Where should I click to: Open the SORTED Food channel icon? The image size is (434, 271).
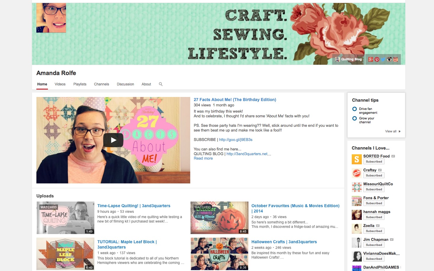(x=356, y=159)
